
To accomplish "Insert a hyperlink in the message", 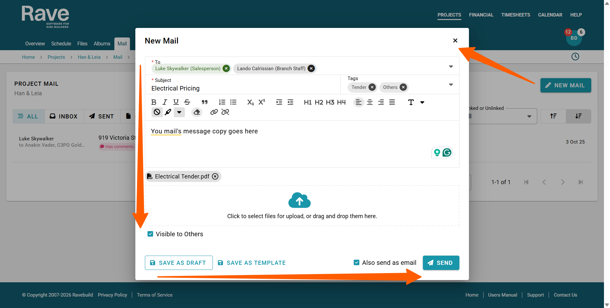I will click(214, 112).
